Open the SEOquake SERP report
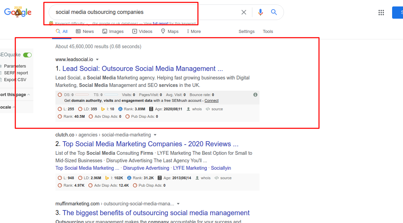Viewport: 403px width, 223px height. [16, 73]
